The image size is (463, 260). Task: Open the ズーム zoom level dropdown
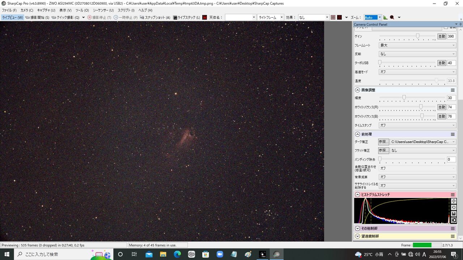[x=373, y=17]
